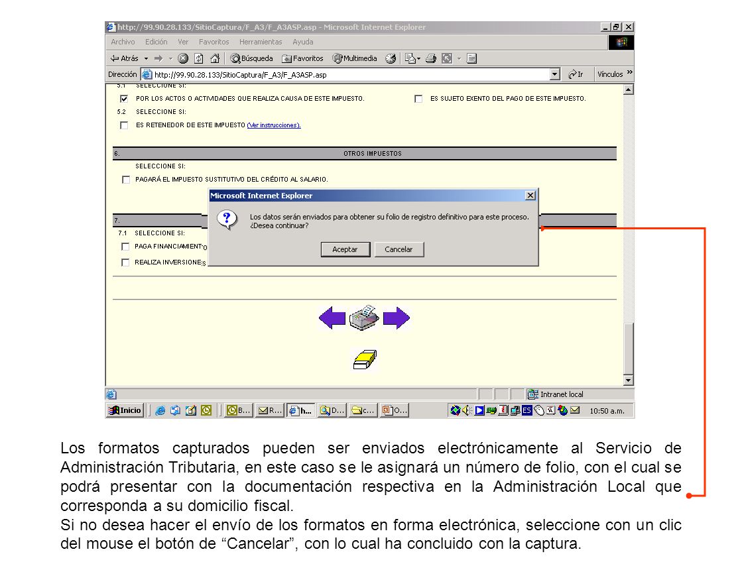Click the forward arrow in the toolbar
The height and width of the screenshot is (570, 740).
[x=158, y=58]
